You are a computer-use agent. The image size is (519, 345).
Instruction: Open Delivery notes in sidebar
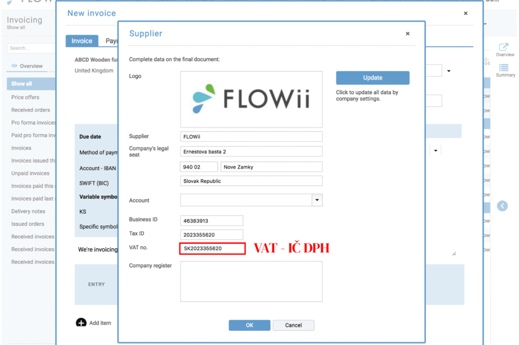coord(28,211)
